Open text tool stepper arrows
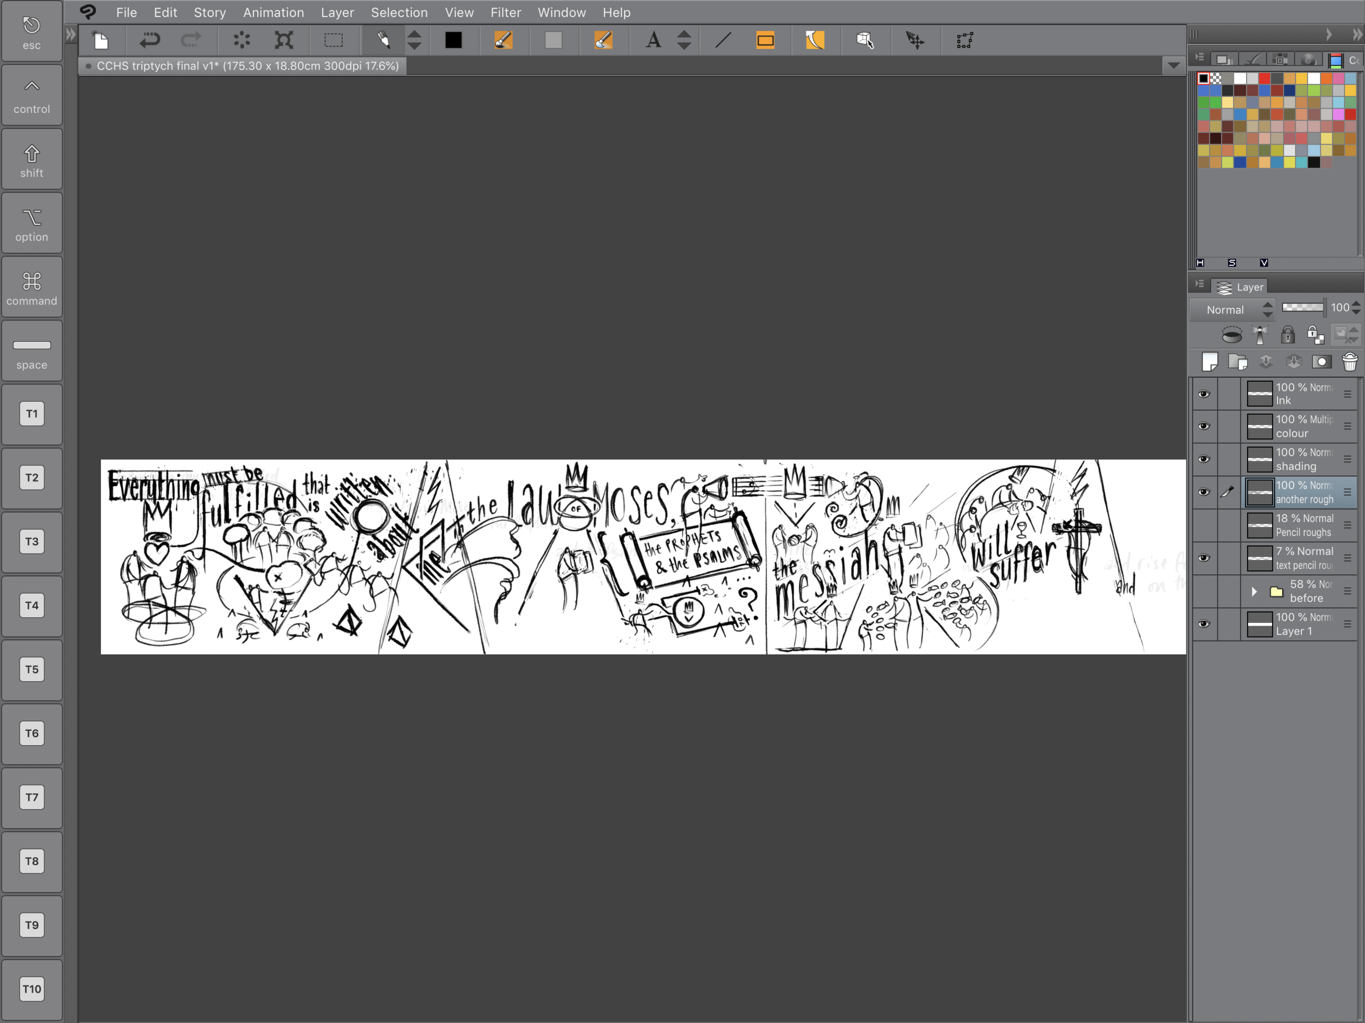Image resolution: width=1365 pixels, height=1023 pixels. tap(684, 41)
